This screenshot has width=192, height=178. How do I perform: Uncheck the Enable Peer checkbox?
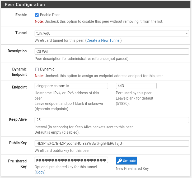[37, 15]
